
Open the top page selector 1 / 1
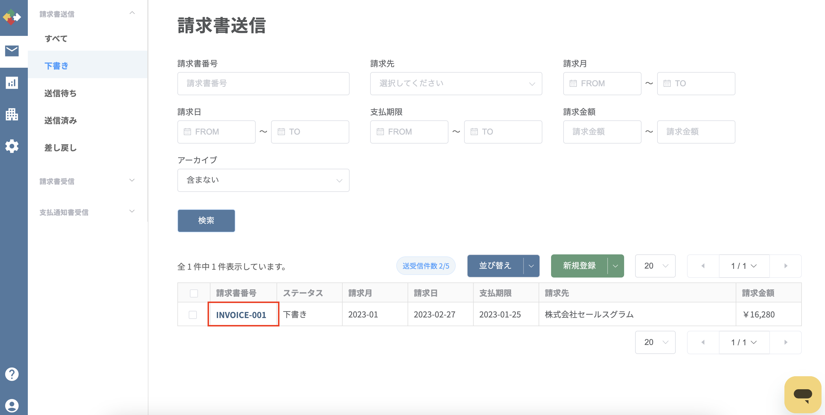click(744, 266)
